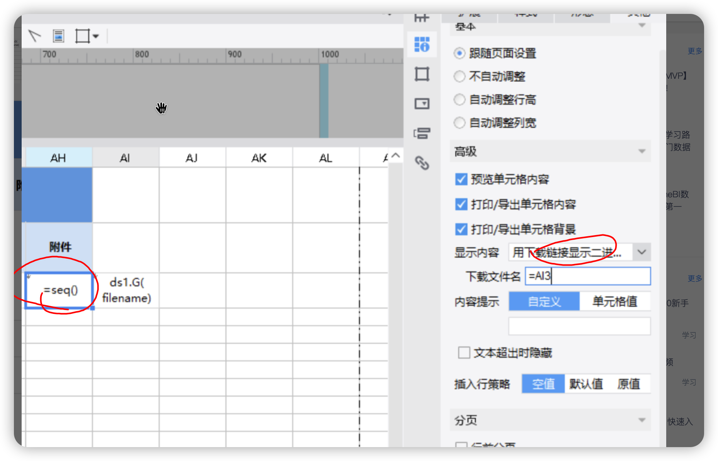The image size is (718, 461).
Task: Click the cell containing =seq()
Action: (59, 290)
